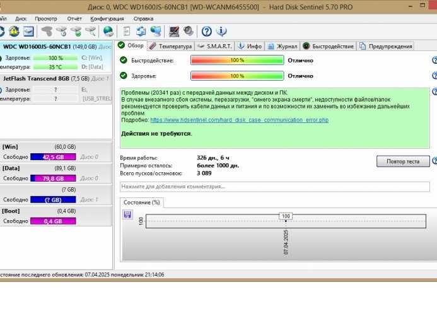Click help icon beside the green message box
Screen dimensions: 437x328
click(434, 91)
